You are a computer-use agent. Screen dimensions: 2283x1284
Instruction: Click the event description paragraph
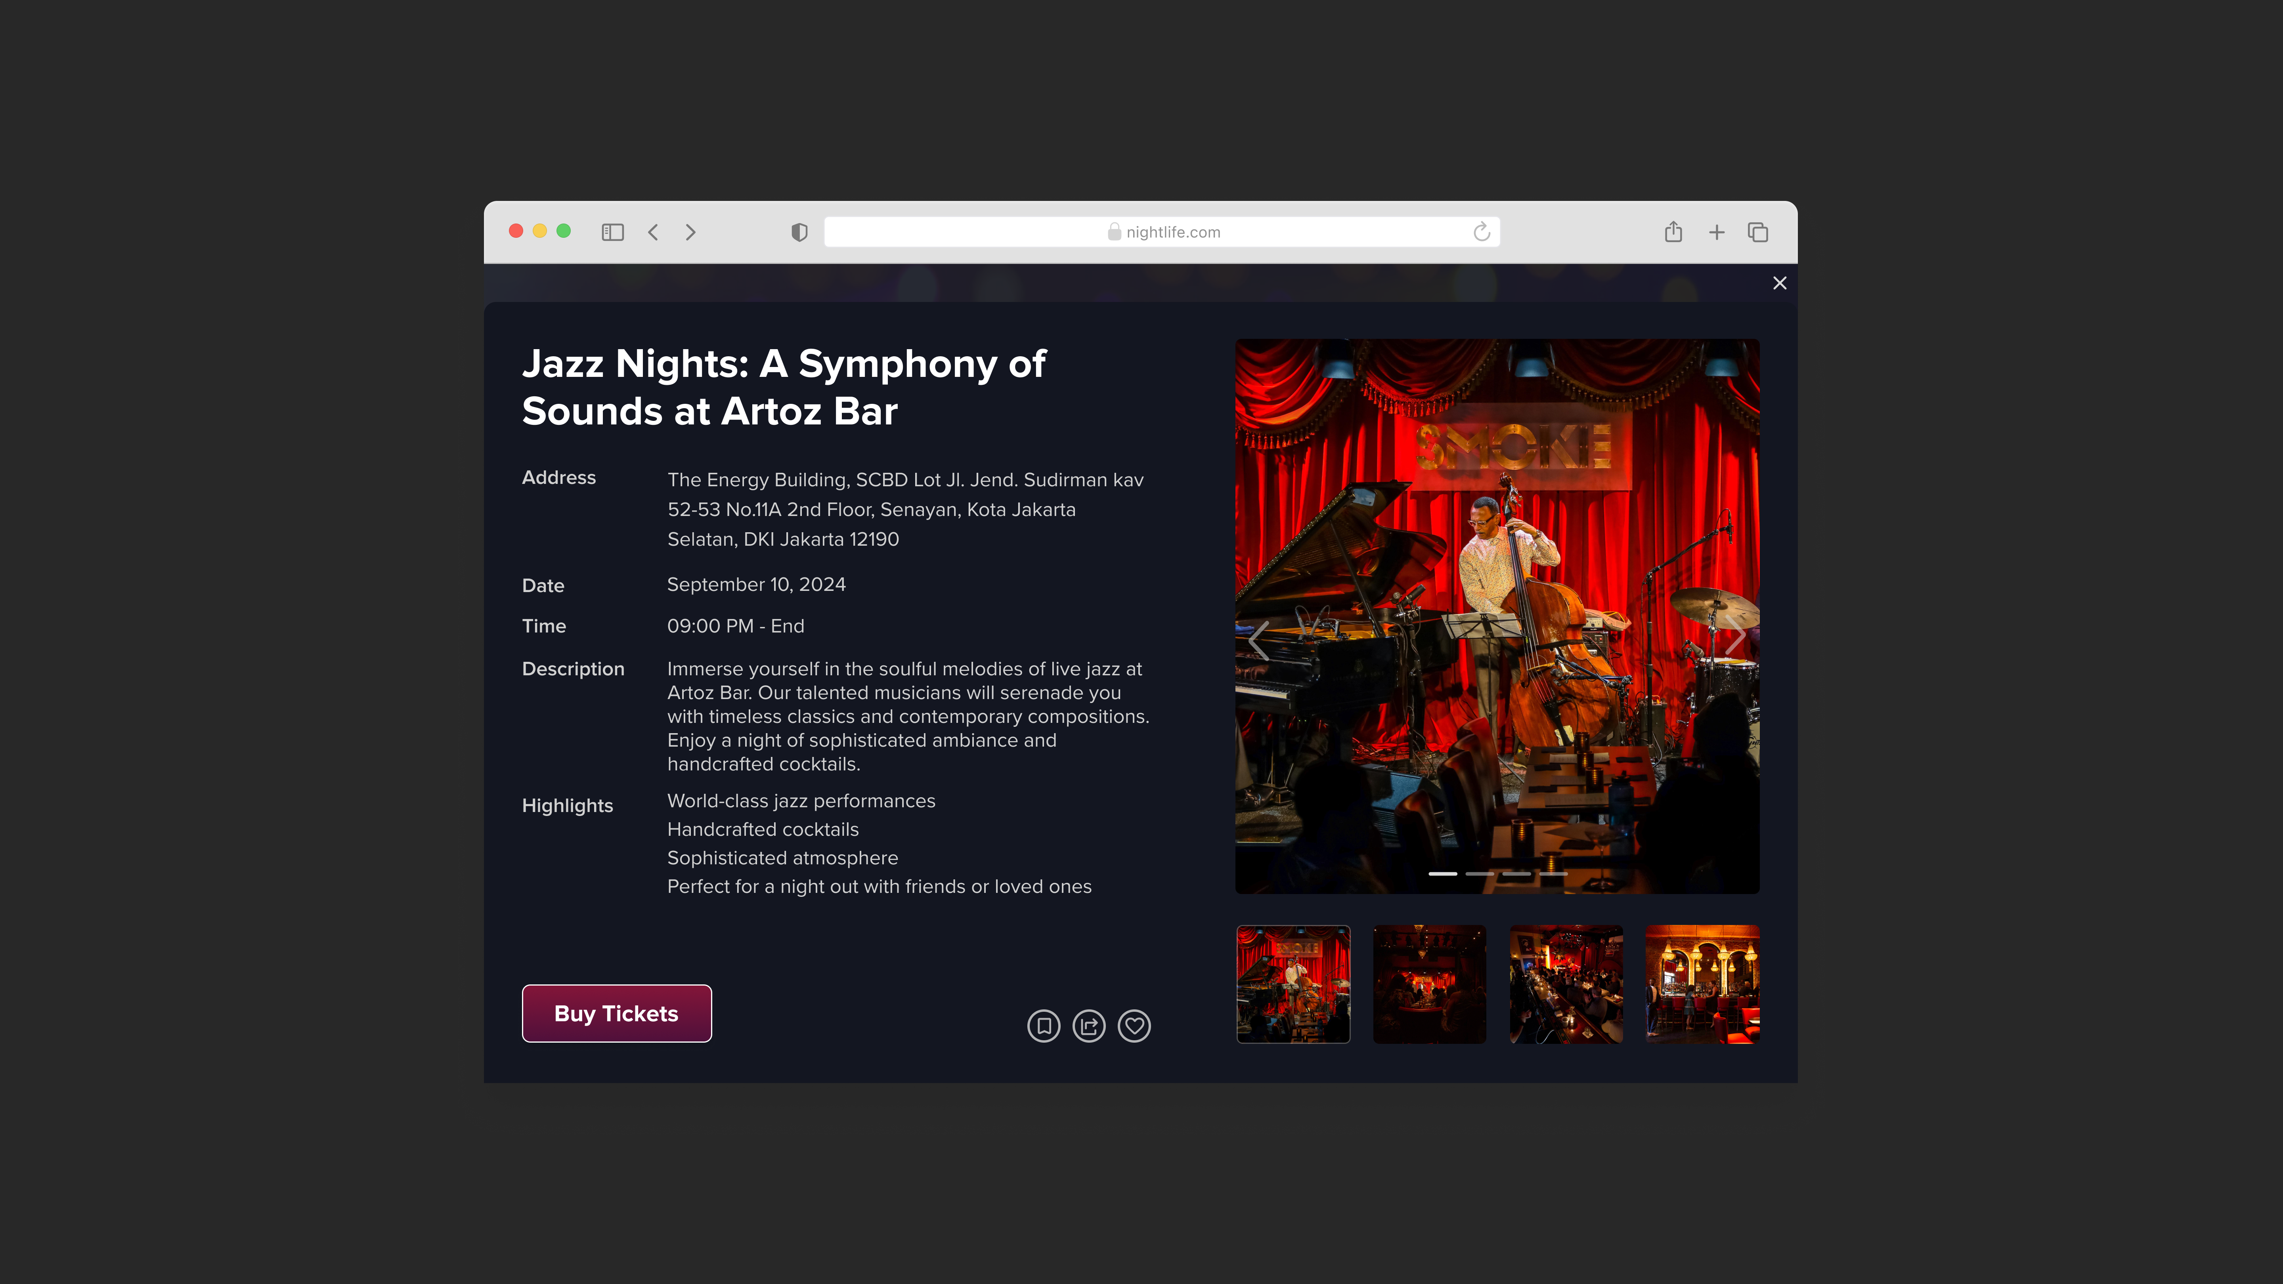[x=908, y=716]
